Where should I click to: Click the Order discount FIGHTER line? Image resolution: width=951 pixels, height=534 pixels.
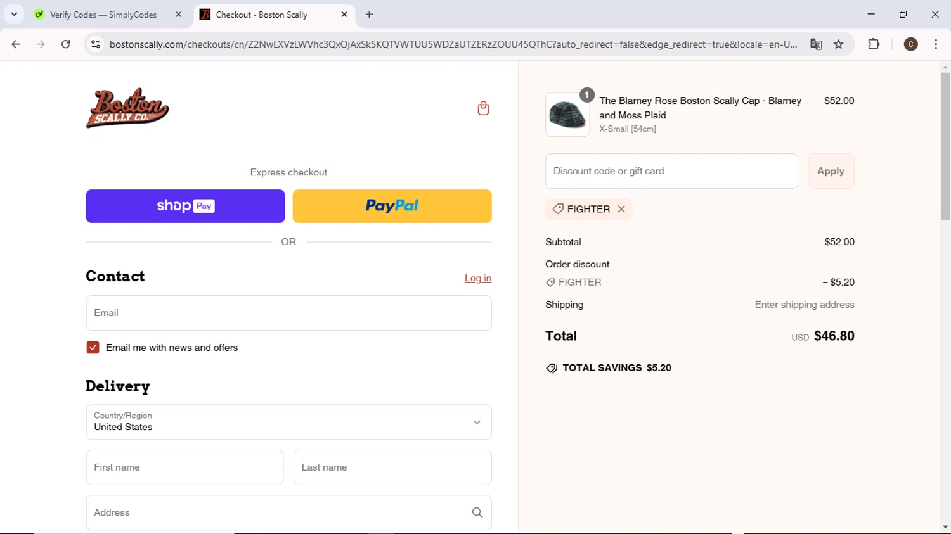coord(700,283)
